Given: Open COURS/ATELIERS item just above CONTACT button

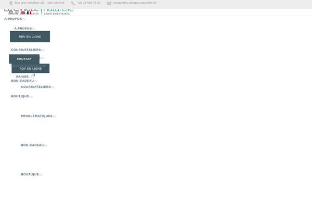Looking at the screenshot, I should pos(26,49).
